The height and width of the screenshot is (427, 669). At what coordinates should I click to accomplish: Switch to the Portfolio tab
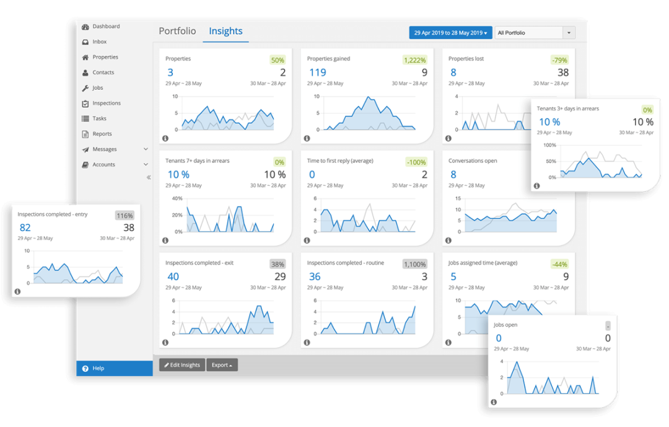pyautogui.click(x=178, y=31)
